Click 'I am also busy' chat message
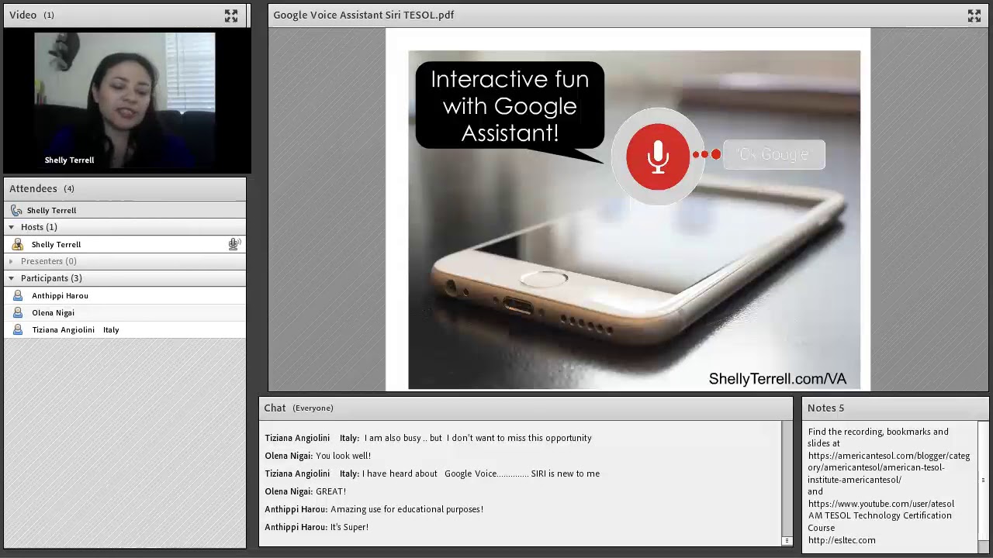The width and height of the screenshot is (993, 558). tap(478, 438)
